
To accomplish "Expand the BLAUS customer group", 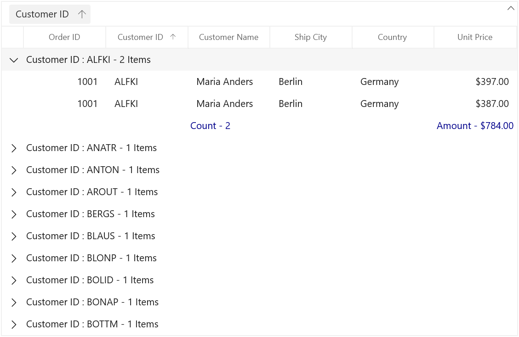I will [14, 236].
